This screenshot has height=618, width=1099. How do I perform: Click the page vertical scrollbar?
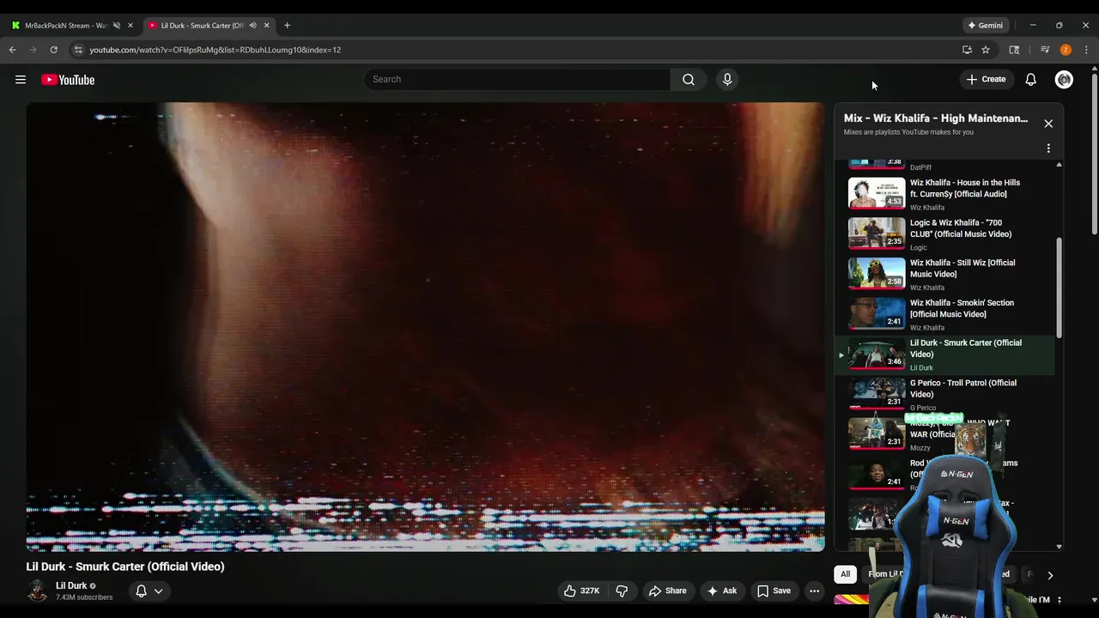(x=1094, y=154)
